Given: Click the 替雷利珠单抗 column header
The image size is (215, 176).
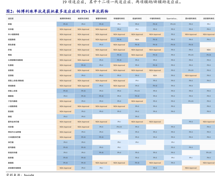Looking at the screenshot, I should [101, 18].
